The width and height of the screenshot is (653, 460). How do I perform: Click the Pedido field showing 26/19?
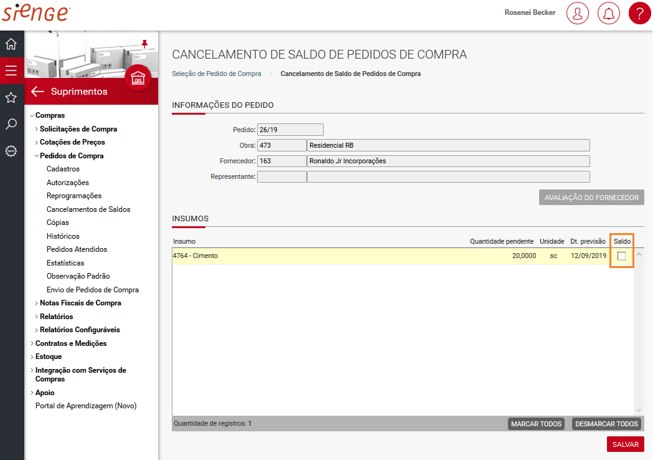(x=290, y=130)
